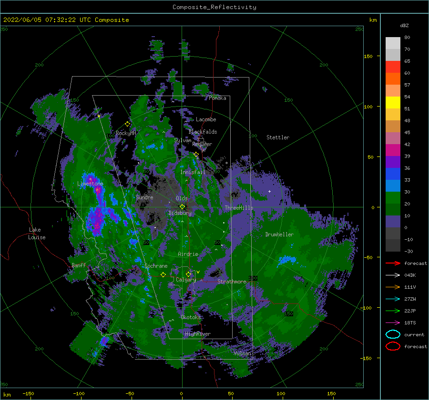Click the Stettler city label
The height and width of the screenshot is (400, 429).
pos(278,137)
